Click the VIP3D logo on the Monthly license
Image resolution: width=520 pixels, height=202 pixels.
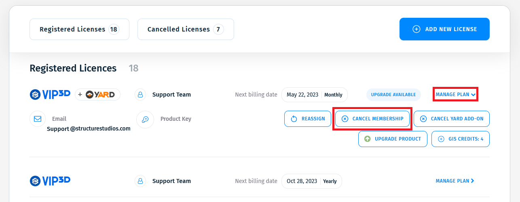pyautogui.click(x=50, y=95)
